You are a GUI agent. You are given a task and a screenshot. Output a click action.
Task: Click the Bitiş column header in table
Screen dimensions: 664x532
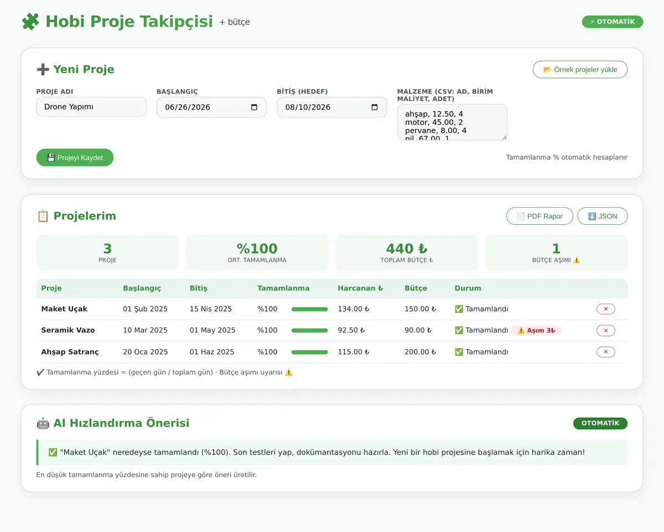pyautogui.click(x=199, y=288)
